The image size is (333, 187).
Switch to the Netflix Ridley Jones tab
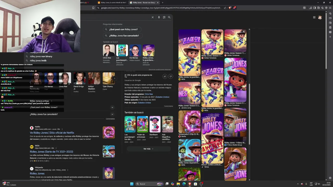112,3
